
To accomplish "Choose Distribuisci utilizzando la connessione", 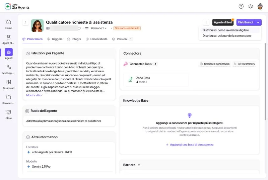I will (x=227, y=36).
